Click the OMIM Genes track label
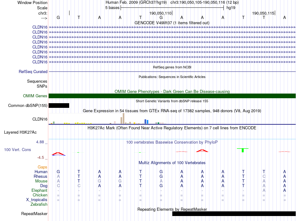Image resolution: width=296 pixels, height=221 pixels. [35, 96]
